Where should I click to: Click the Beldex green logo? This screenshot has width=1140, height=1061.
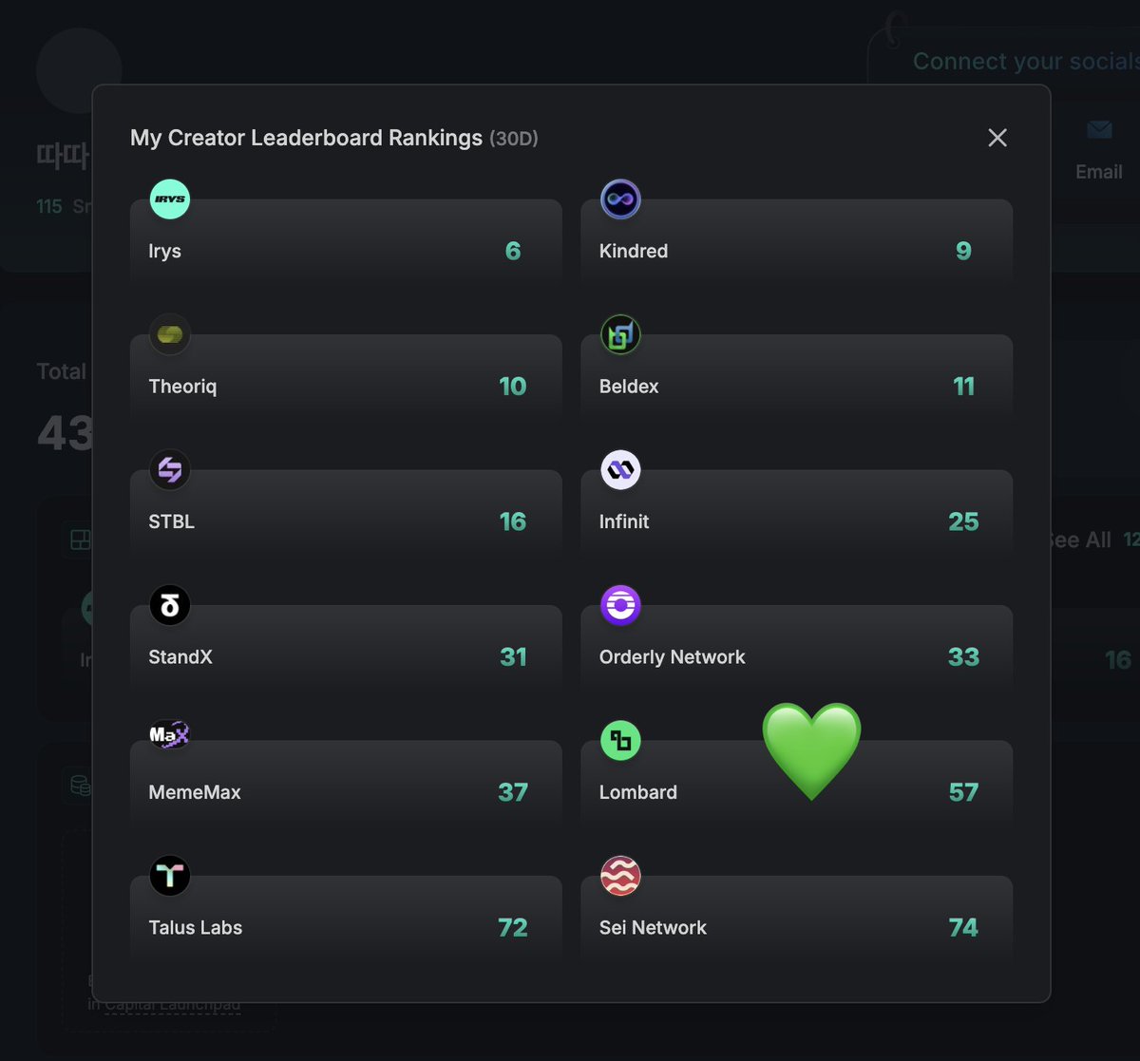[x=620, y=334]
